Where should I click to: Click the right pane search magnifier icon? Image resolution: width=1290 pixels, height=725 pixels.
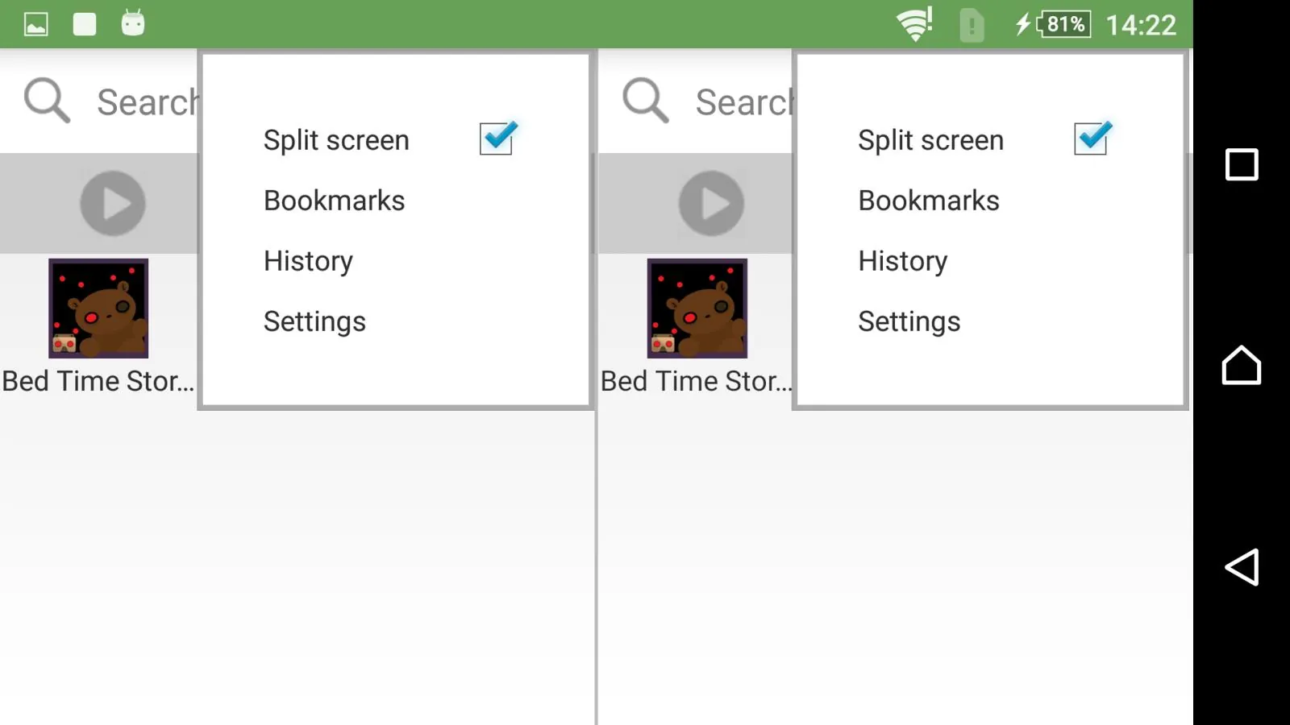click(646, 101)
